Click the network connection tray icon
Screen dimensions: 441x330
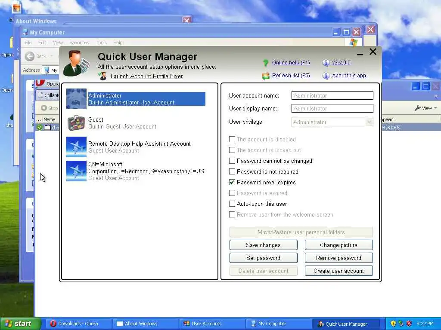(401, 324)
